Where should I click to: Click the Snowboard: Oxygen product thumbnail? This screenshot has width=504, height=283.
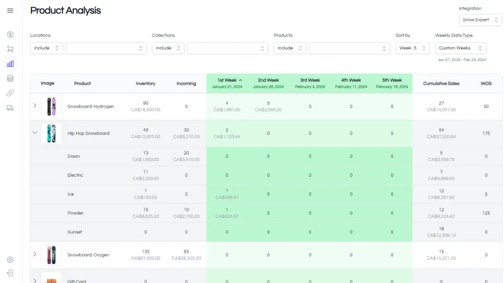52,255
